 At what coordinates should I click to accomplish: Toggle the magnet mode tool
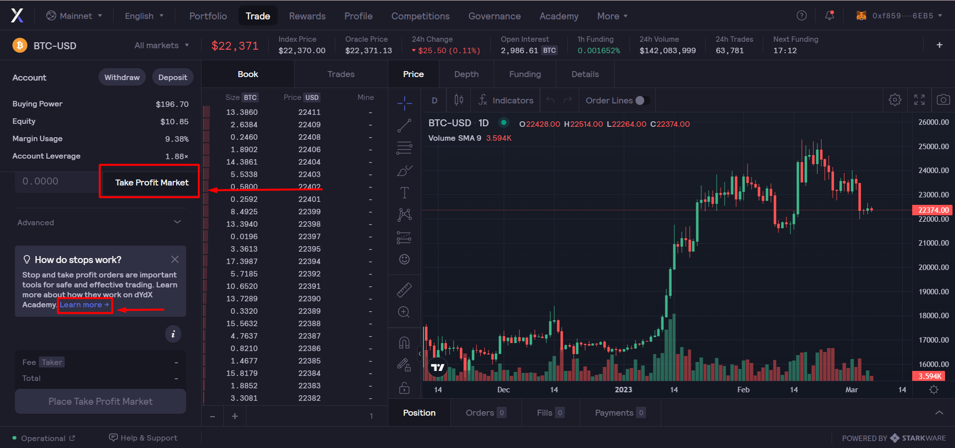404,343
